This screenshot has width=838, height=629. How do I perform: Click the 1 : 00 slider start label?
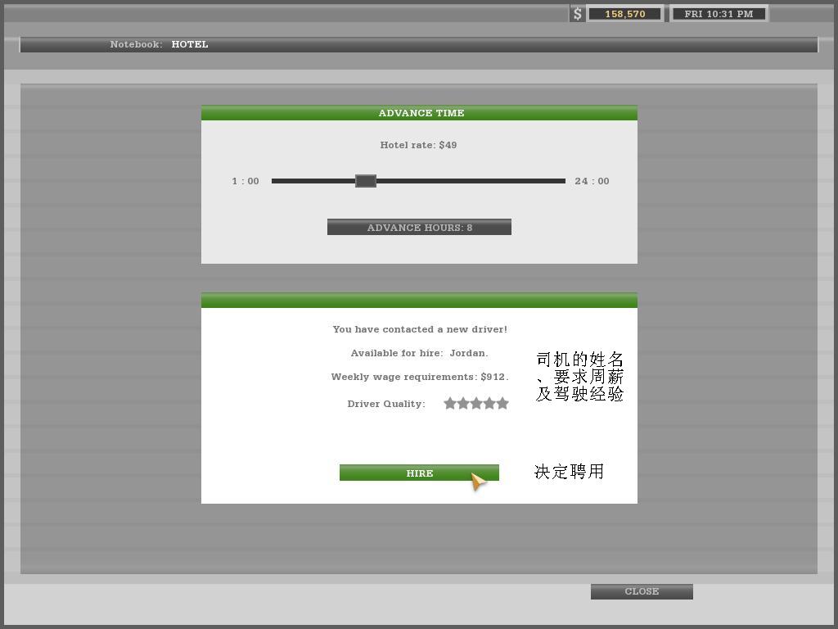click(x=246, y=181)
